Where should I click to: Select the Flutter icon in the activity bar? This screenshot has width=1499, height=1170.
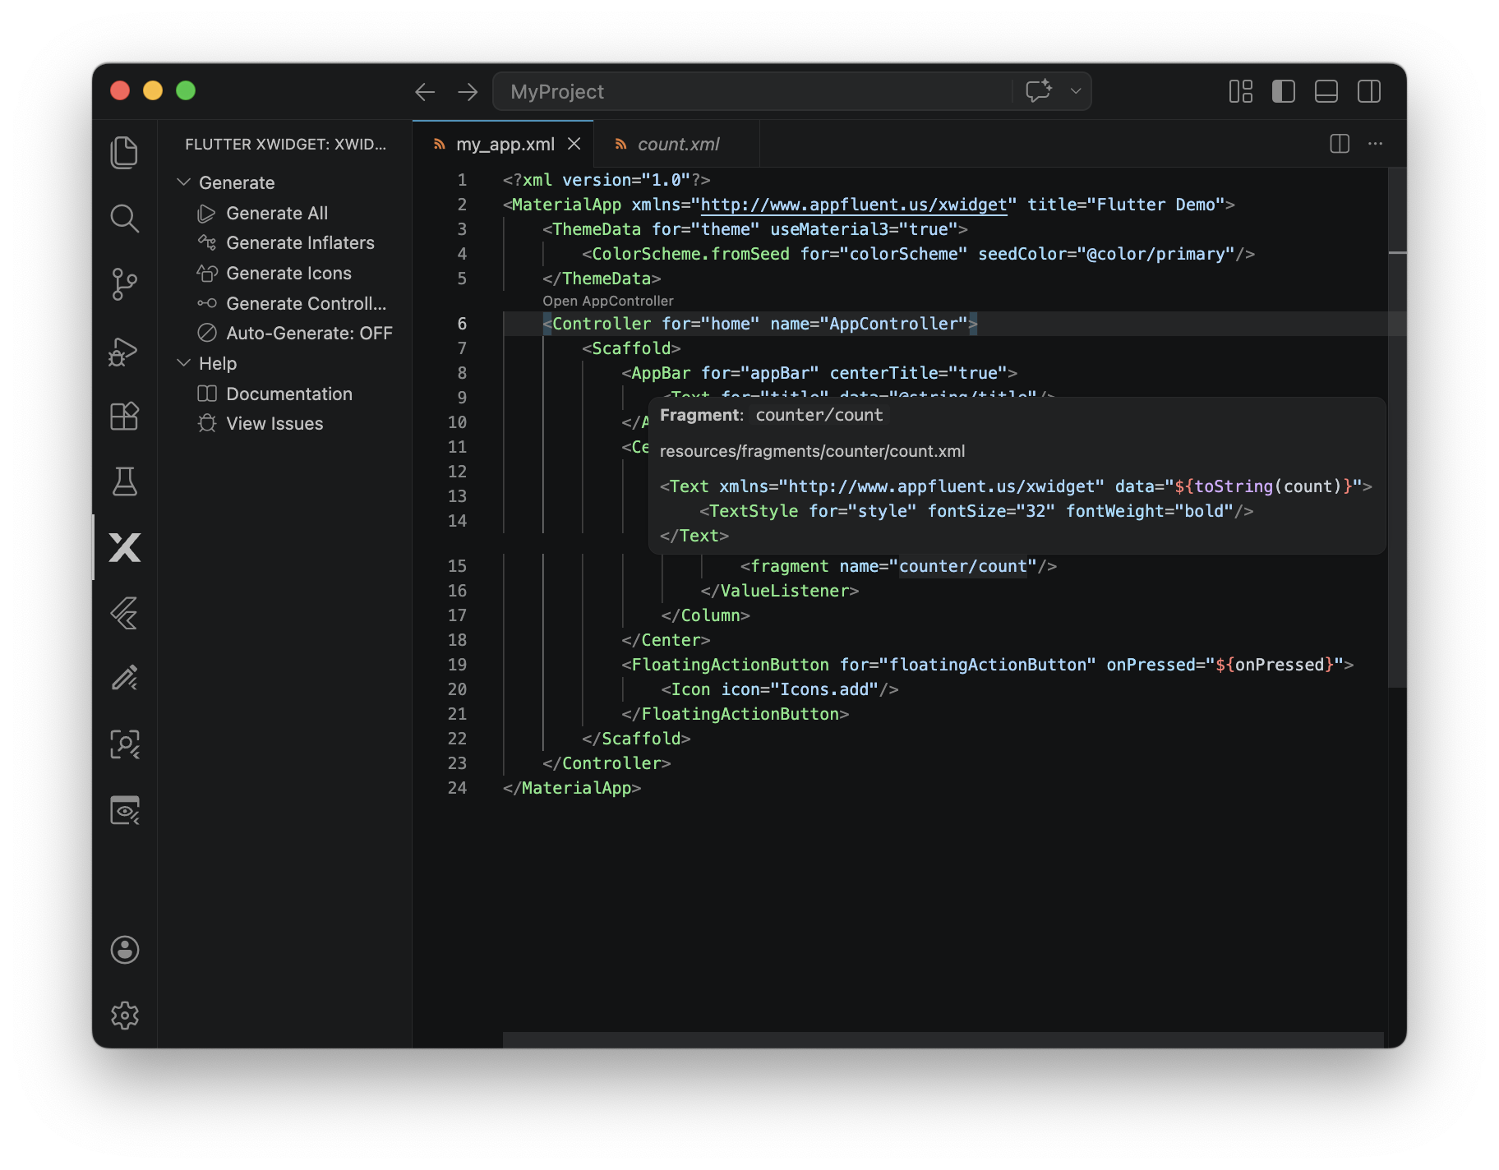click(124, 613)
